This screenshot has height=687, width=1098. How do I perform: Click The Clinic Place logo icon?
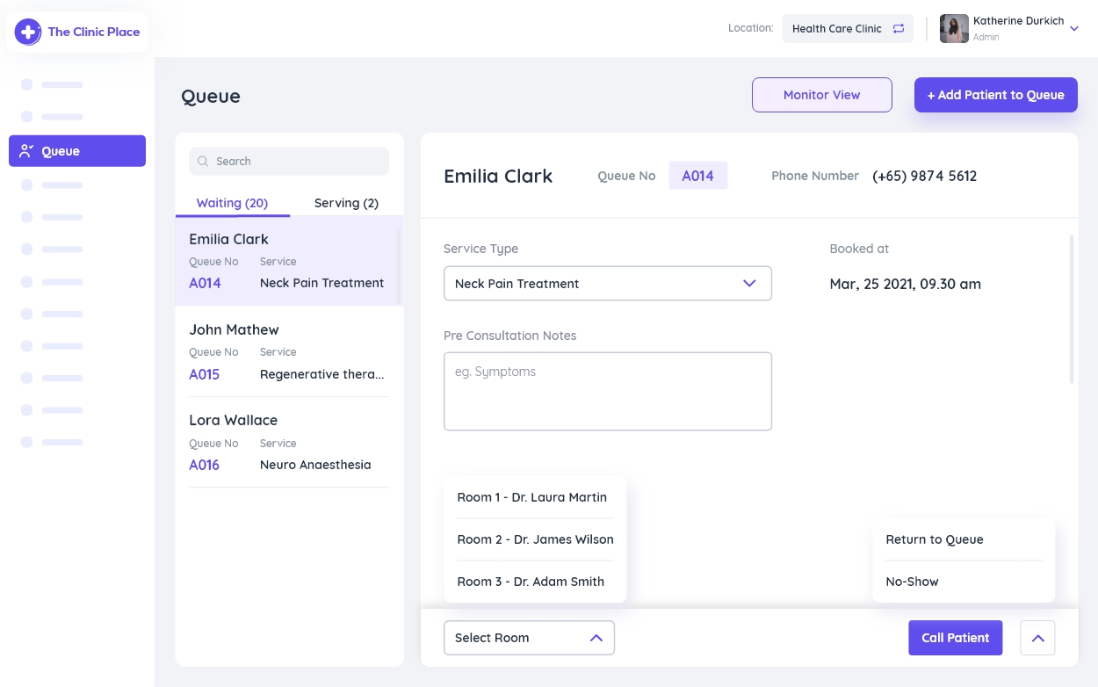click(28, 32)
